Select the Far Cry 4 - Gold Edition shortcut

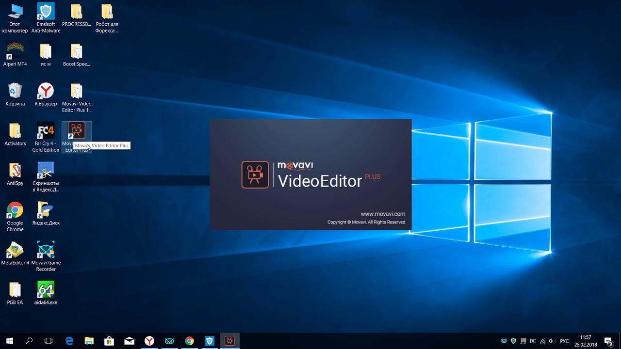click(x=46, y=138)
